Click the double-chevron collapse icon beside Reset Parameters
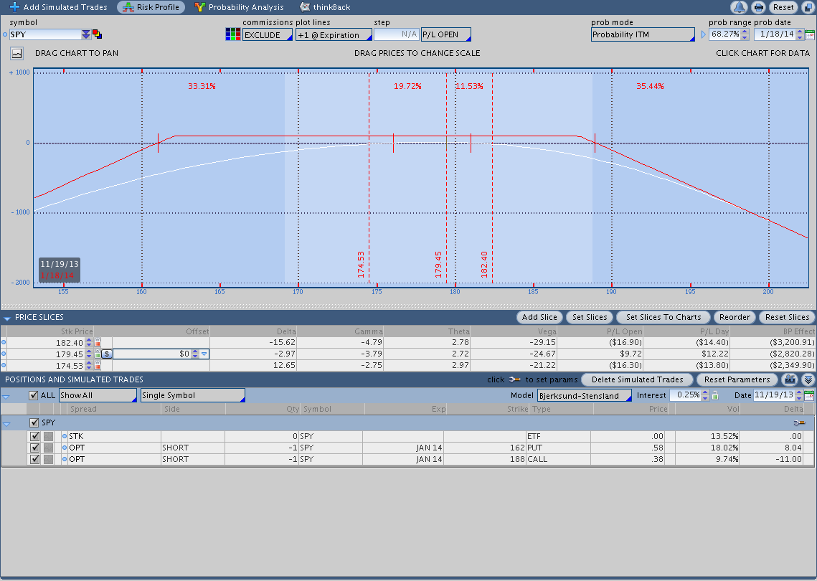Screen dimensions: 817x581 tap(808, 379)
